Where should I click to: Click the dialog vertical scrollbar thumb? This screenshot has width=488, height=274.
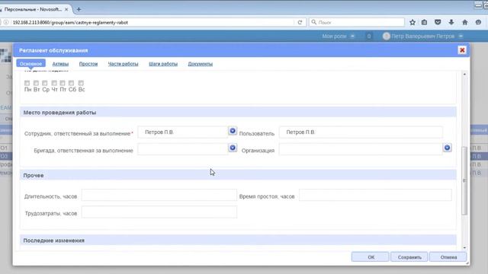464,180
